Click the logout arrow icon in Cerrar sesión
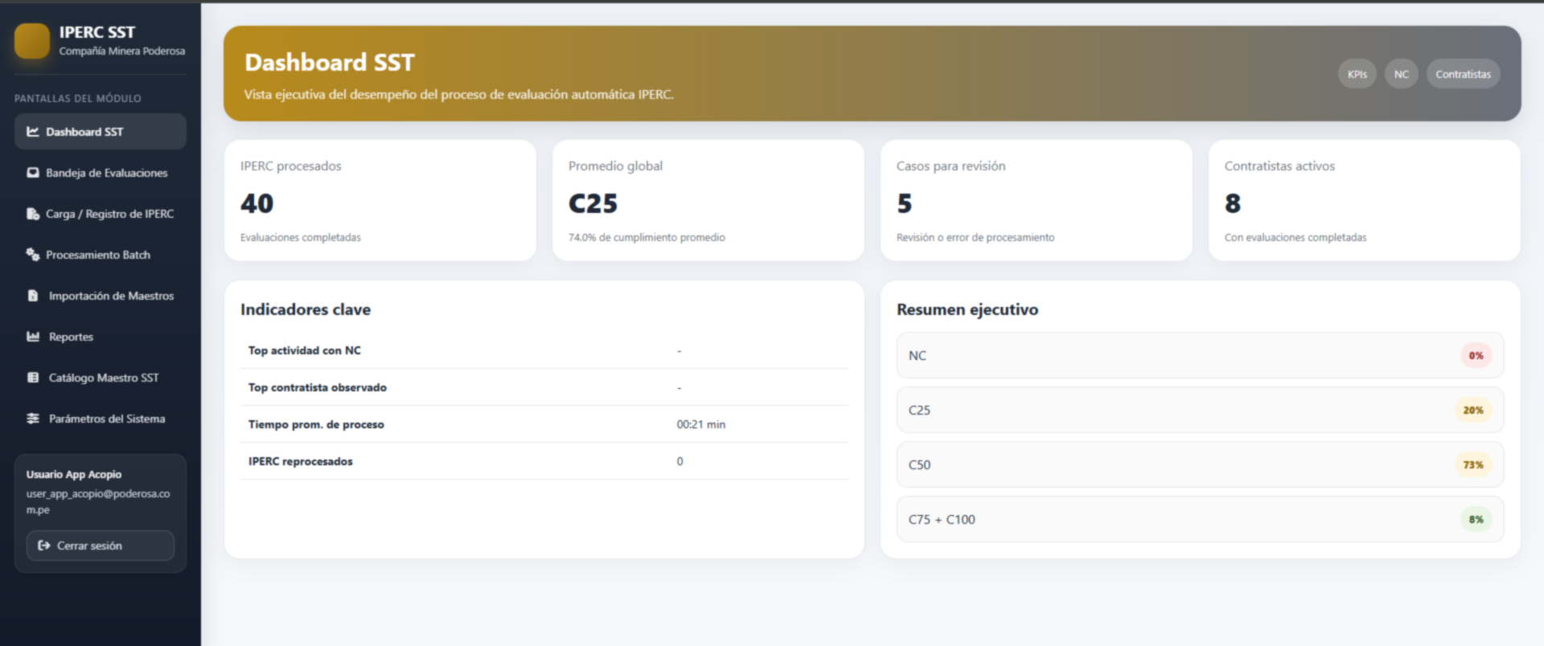 pyautogui.click(x=44, y=546)
